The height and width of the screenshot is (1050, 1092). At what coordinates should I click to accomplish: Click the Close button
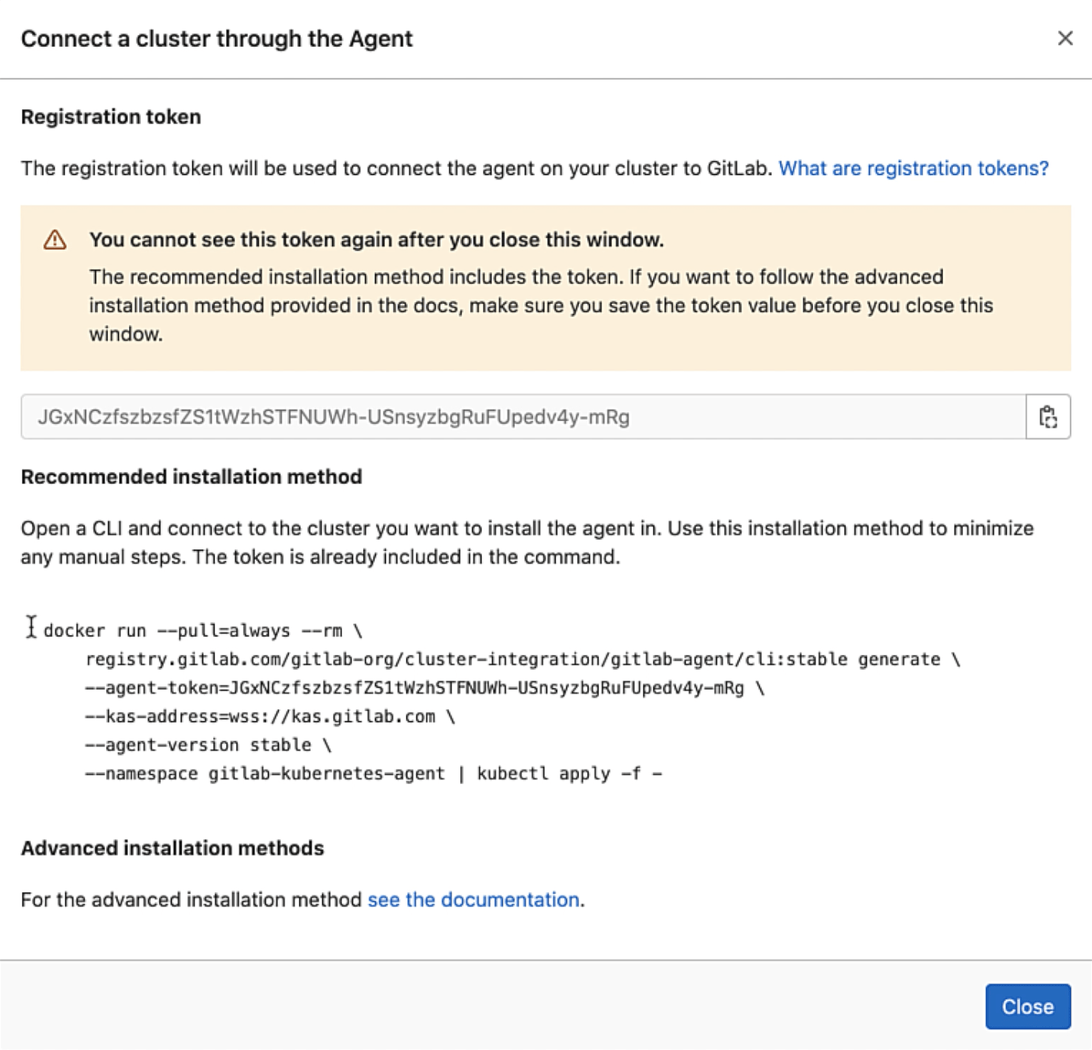(x=1029, y=1006)
